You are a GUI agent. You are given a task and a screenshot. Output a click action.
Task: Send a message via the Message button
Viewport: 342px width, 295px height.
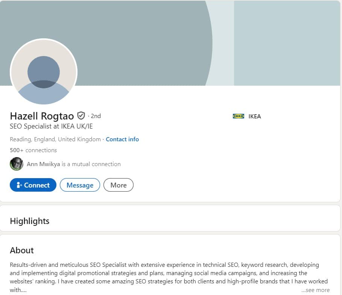[80, 185]
